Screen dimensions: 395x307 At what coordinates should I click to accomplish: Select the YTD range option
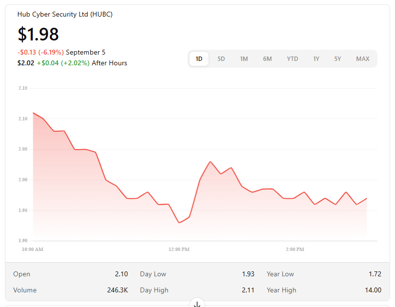(x=292, y=59)
